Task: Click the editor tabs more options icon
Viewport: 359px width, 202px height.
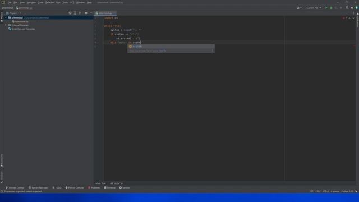Action: point(353,13)
